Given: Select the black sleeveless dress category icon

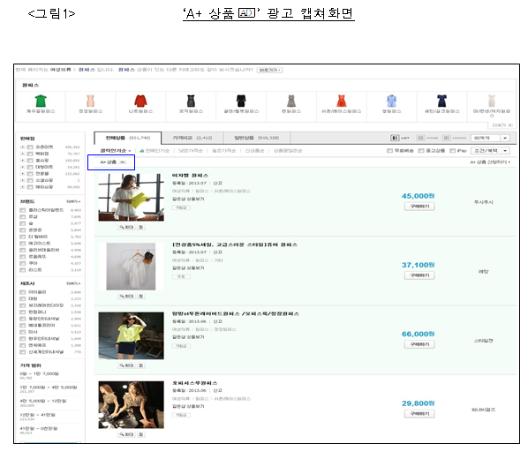Looking at the screenshot, I should 191,101.
